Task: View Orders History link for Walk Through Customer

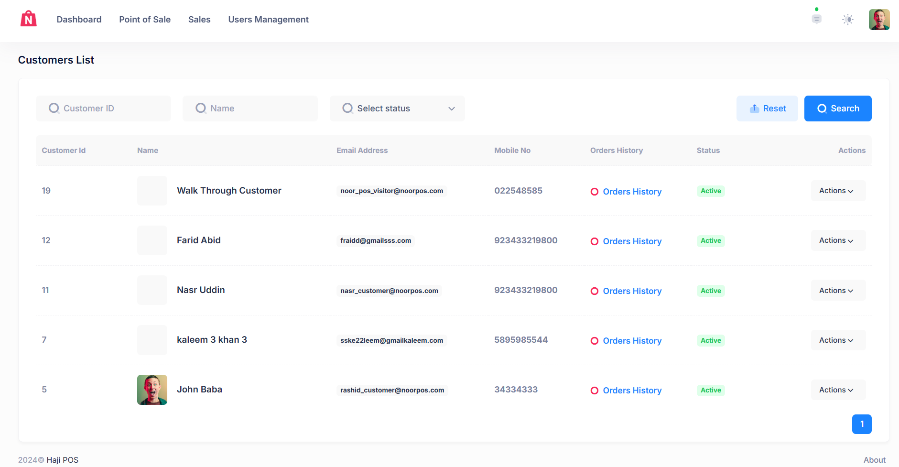Action: (x=632, y=192)
